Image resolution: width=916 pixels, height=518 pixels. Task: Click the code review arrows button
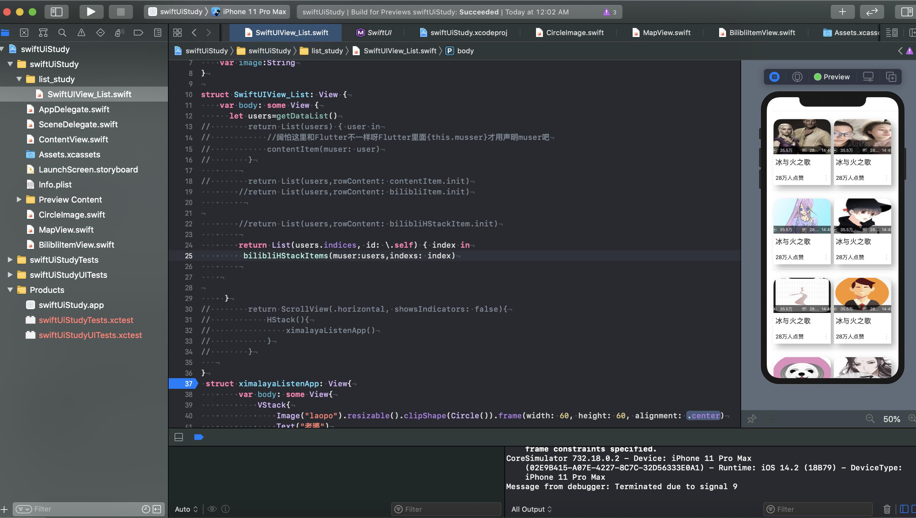pos(872,12)
